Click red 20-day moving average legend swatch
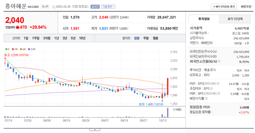 (x=13, y=49)
